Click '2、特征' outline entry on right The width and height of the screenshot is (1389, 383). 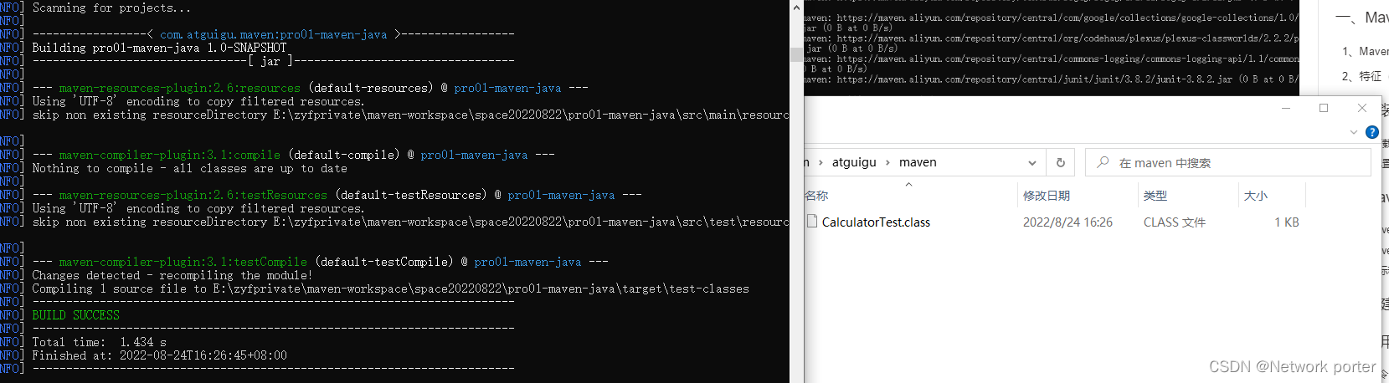point(1361,76)
